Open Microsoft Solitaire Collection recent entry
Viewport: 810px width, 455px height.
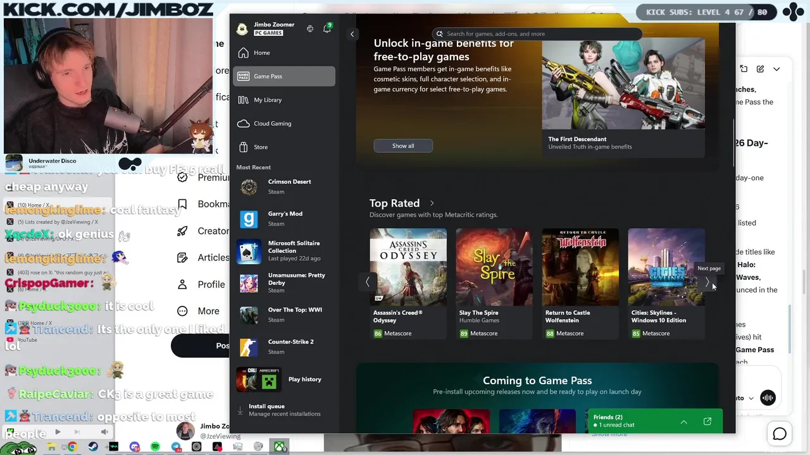coord(284,251)
